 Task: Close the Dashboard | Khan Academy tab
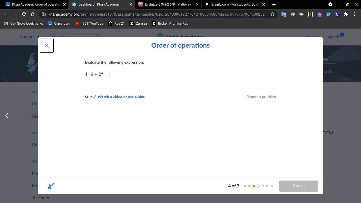point(131,4)
